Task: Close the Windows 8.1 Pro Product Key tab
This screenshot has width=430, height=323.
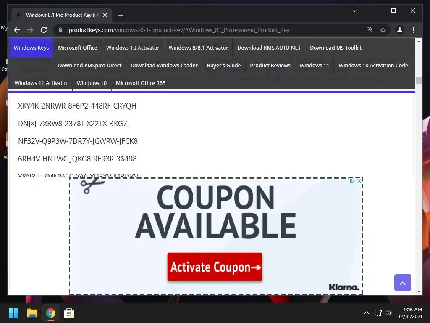Action: (105, 15)
